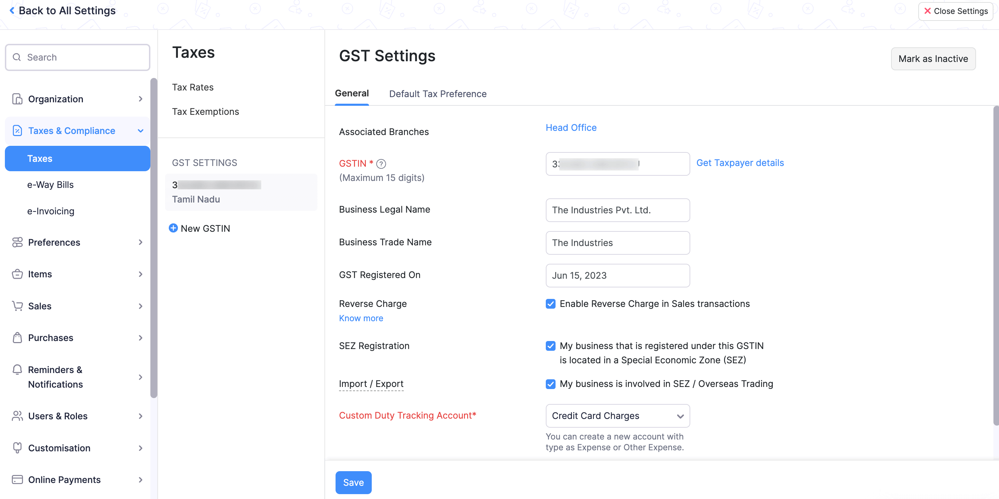Click the Taxes & Compliance shield icon
This screenshot has width=999, height=499.
click(x=17, y=130)
